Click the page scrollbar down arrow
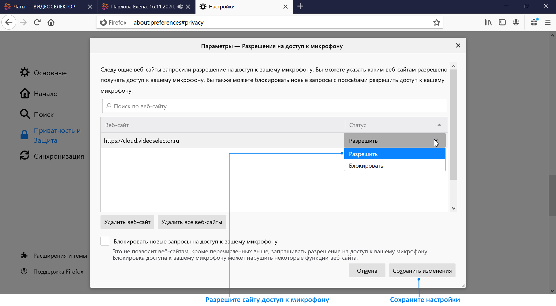 click(552, 291)
